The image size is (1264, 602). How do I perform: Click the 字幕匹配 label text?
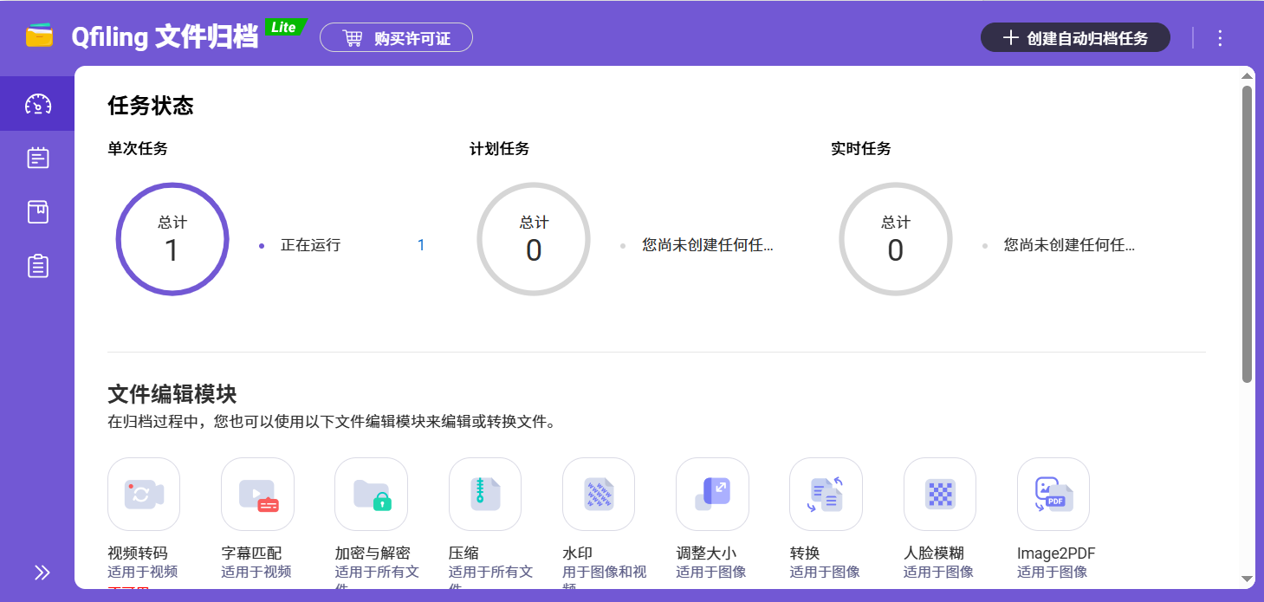251,553
